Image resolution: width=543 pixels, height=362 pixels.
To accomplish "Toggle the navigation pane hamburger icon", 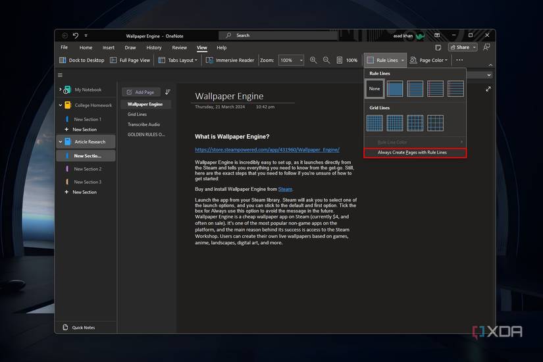I will pos(61,75).
